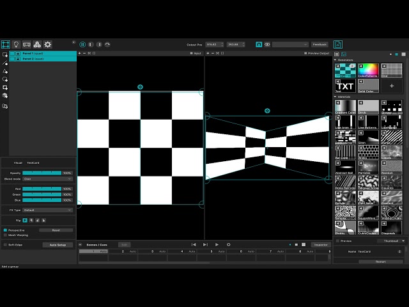Toggle visibility checkbox of Panel 2
Screen dimensions: 409x307
coord(12,59)
